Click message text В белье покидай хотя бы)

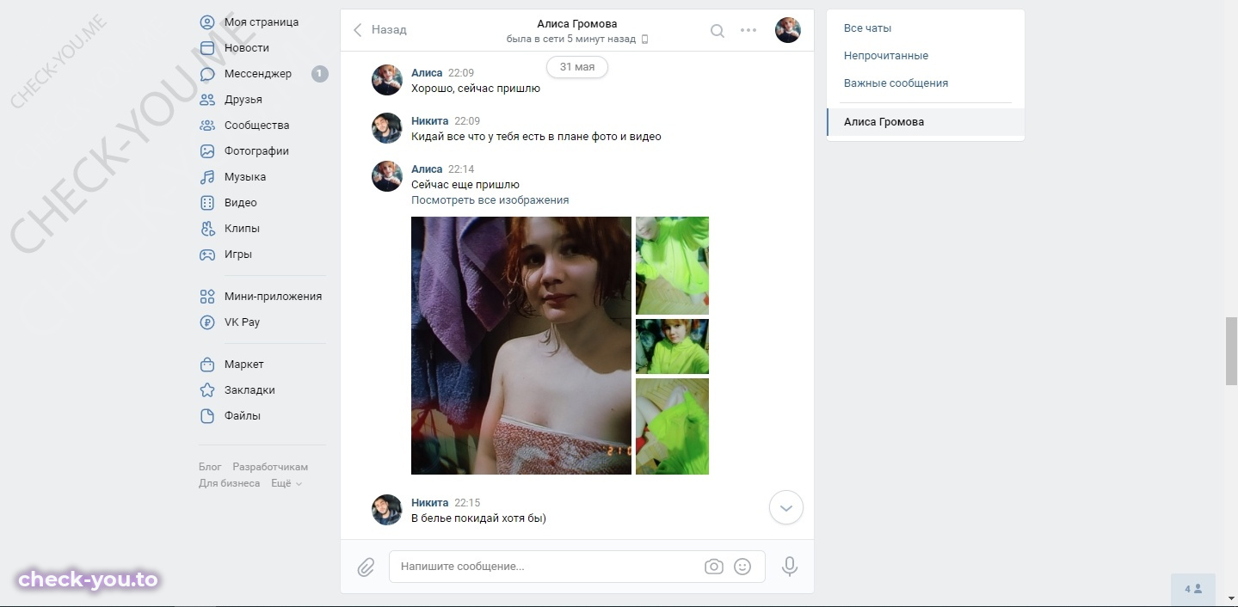pyautogui.click(x=479, y=518)
